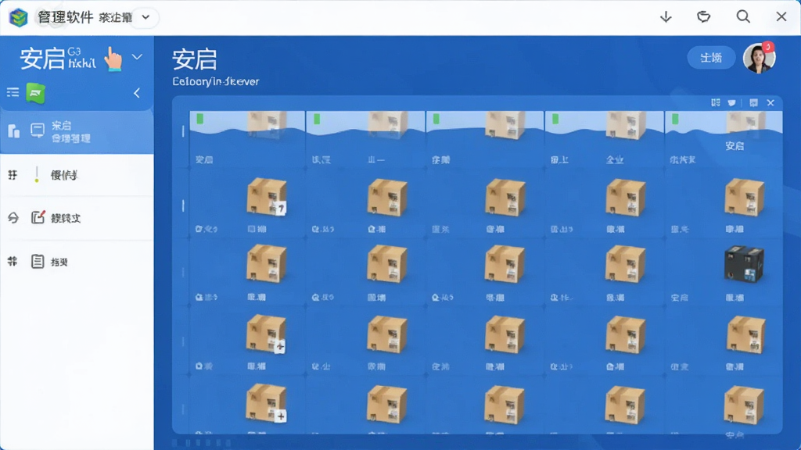The width and height of the screenshot is (801, 450).
Task: Collapse the sidebar with the left chevron
Action: point(136,93)
